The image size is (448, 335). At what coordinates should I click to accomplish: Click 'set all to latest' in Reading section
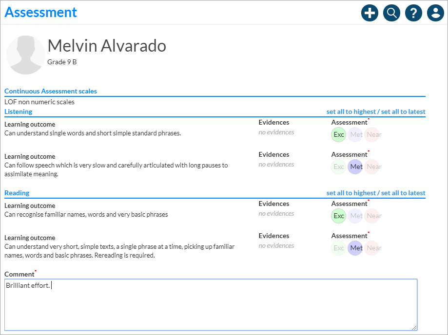coord(403,193)
